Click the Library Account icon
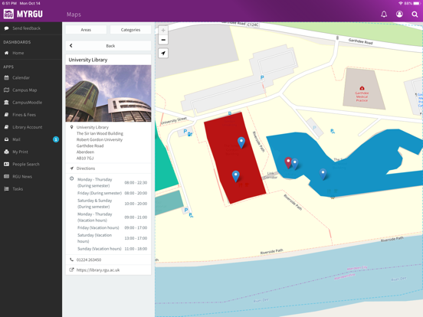The width and height of the screenshot is (423, 317). [6, 127]
